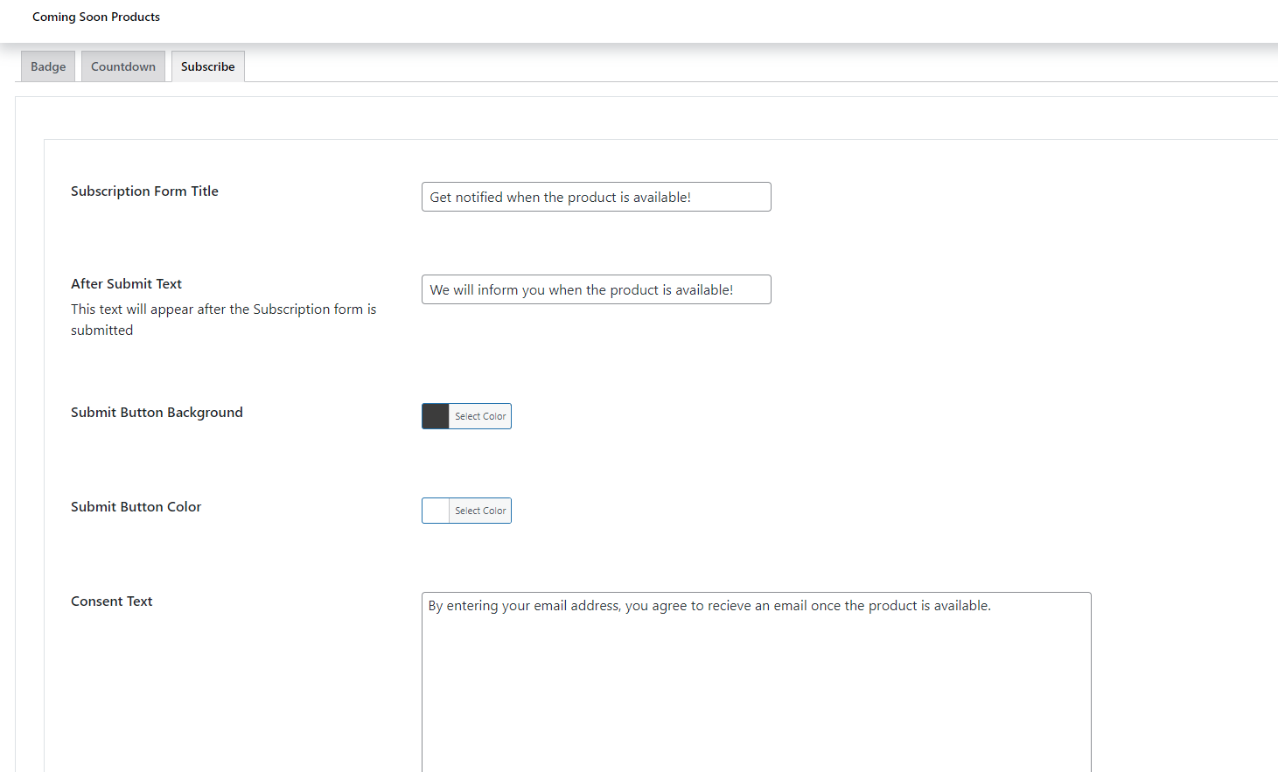Click the white Submit Button Color swatch
This screenshot has width=1278, height=772.
(x=435, y=511)
